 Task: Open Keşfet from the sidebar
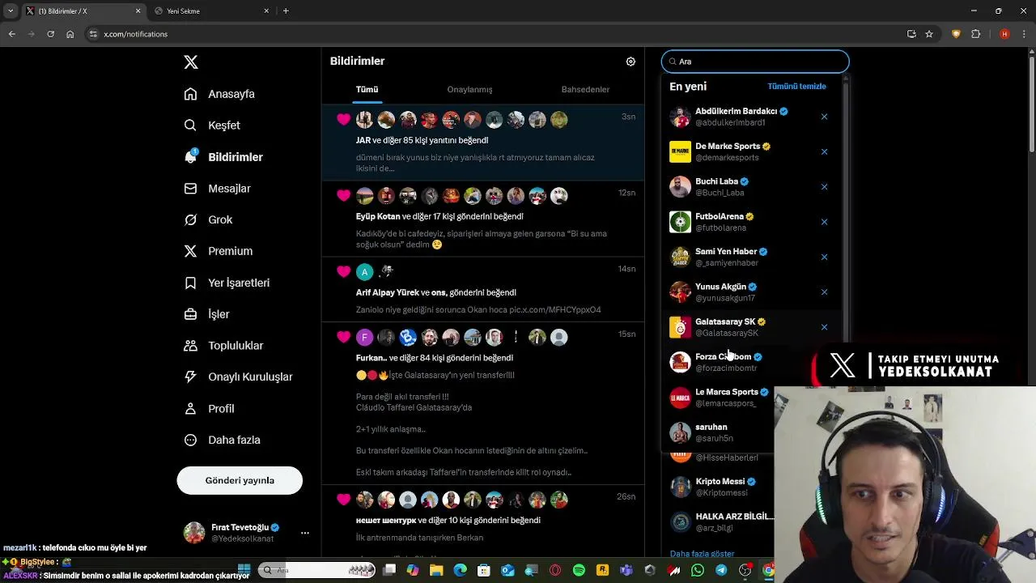click(212, 126)
